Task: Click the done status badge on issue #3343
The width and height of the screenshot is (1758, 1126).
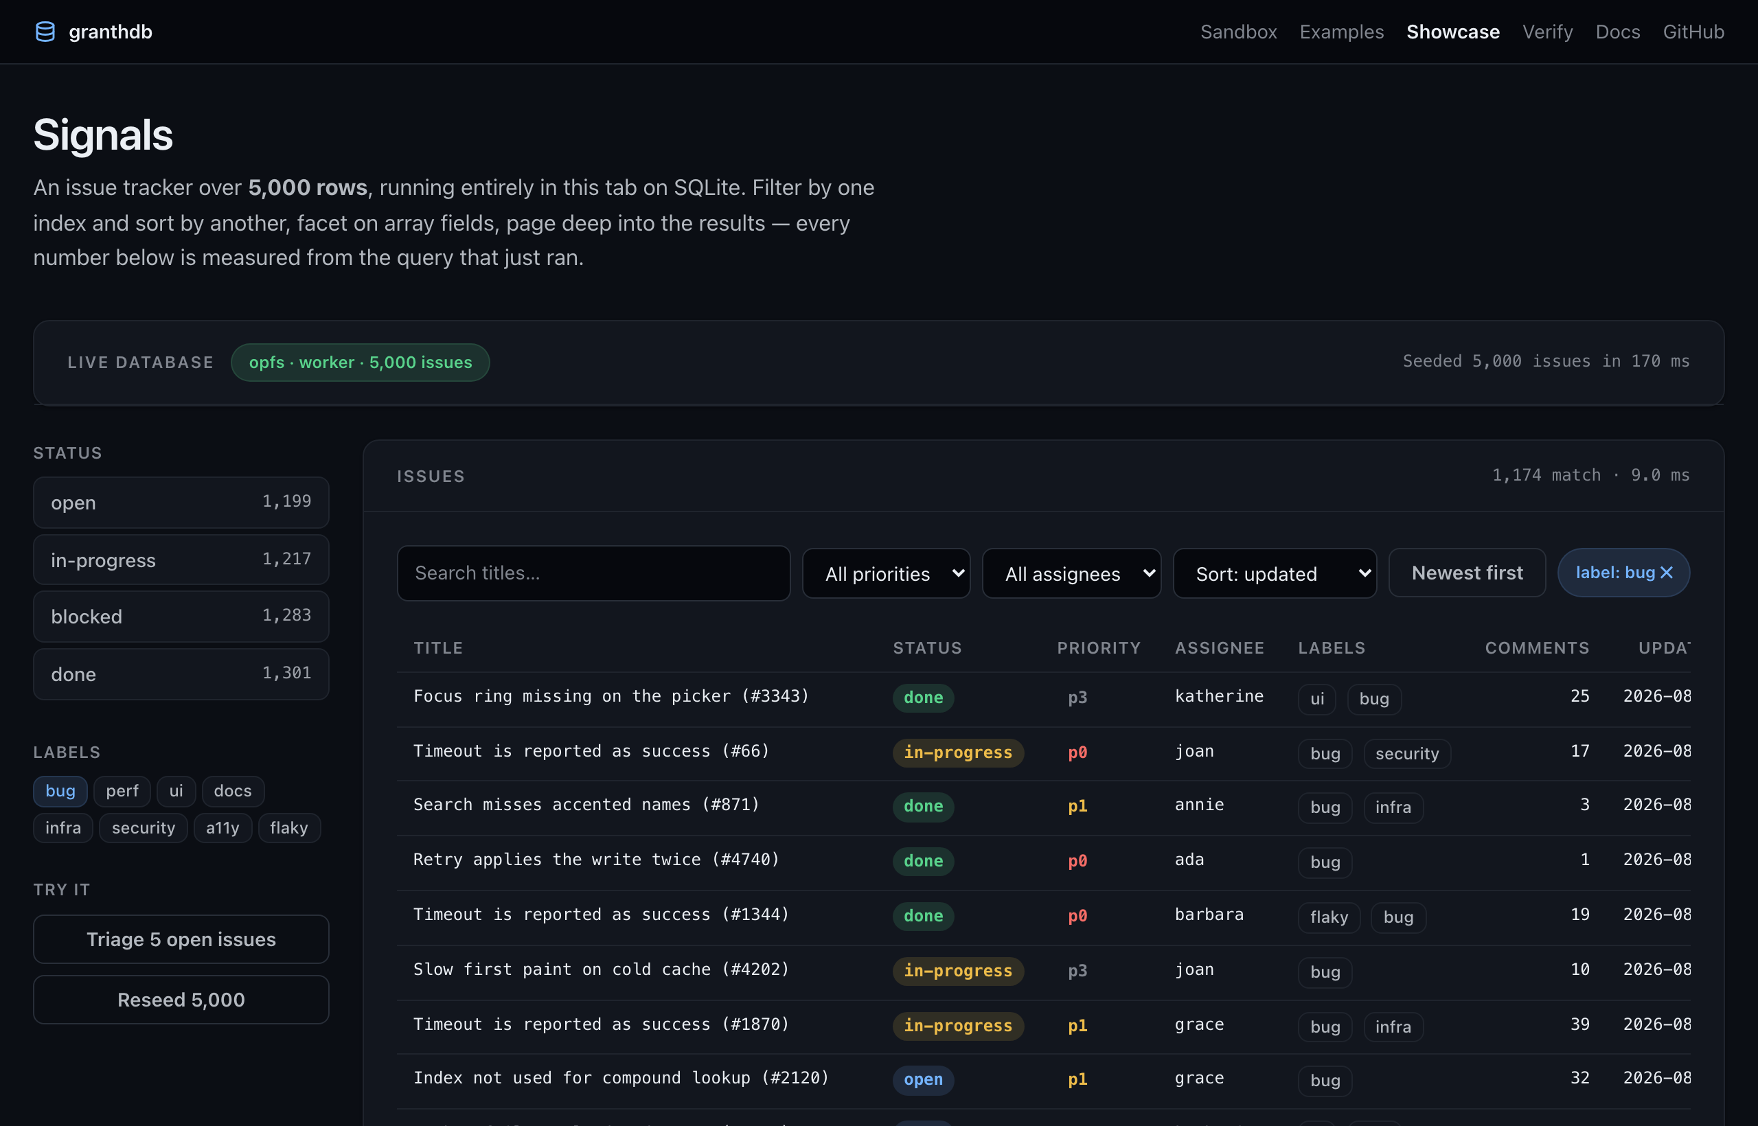Action: pos(923,698)
